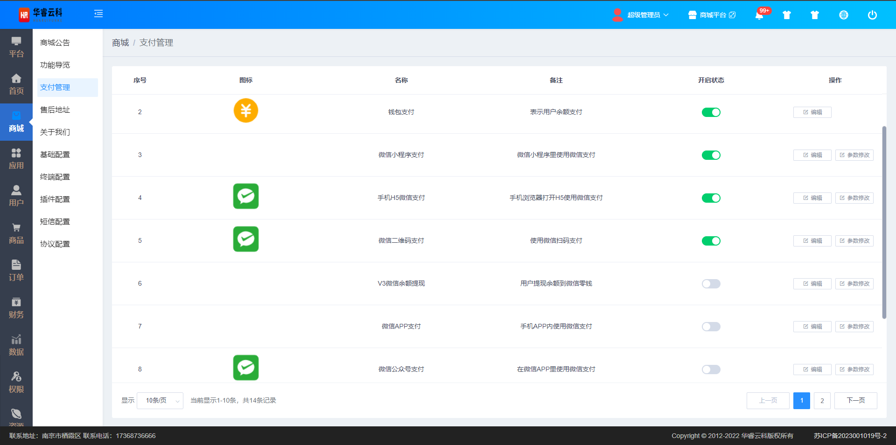
Task: Click the 数据 data chart sidebar icon
Action: click(x=16, y=345)
